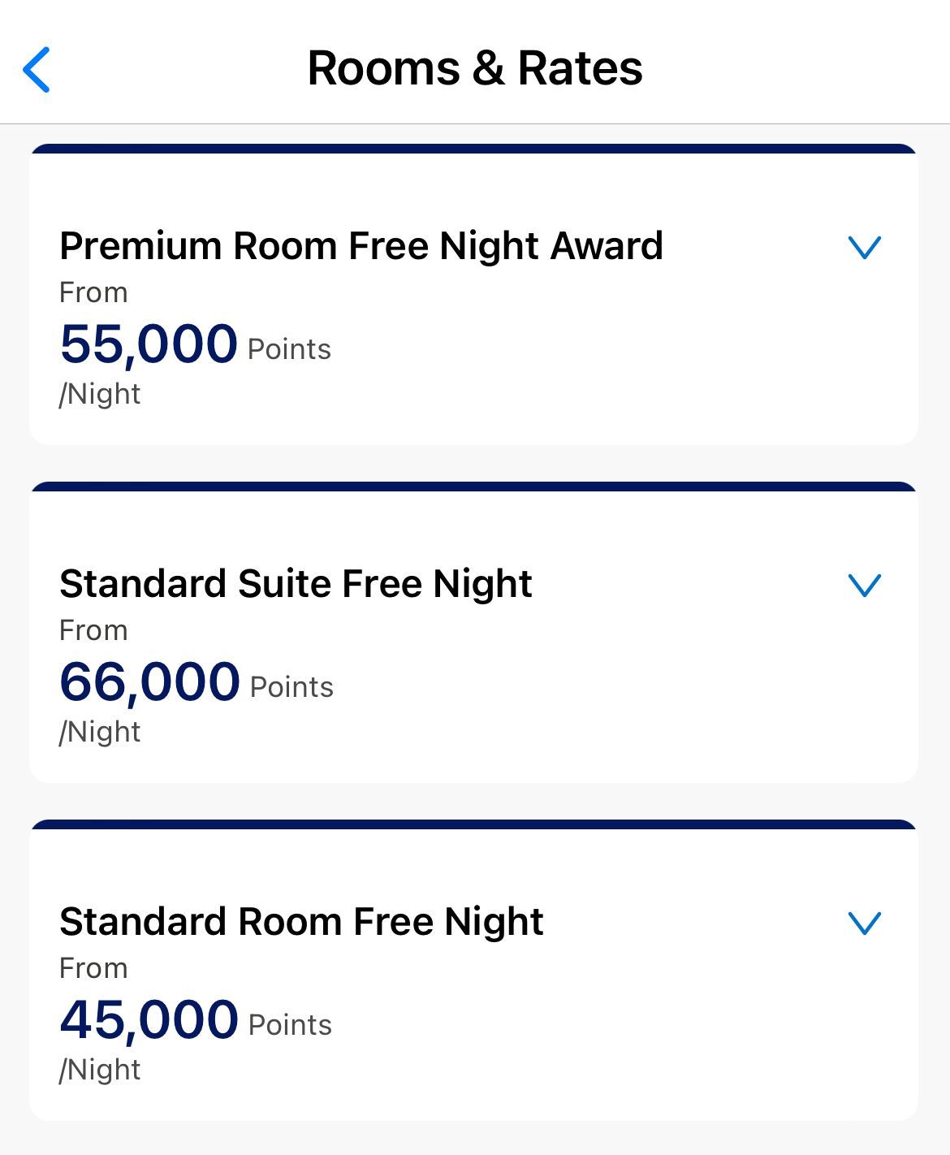Click the Points label beside 66,000
The height and width of the screenshot is (1155, 950).
[291, 687]
